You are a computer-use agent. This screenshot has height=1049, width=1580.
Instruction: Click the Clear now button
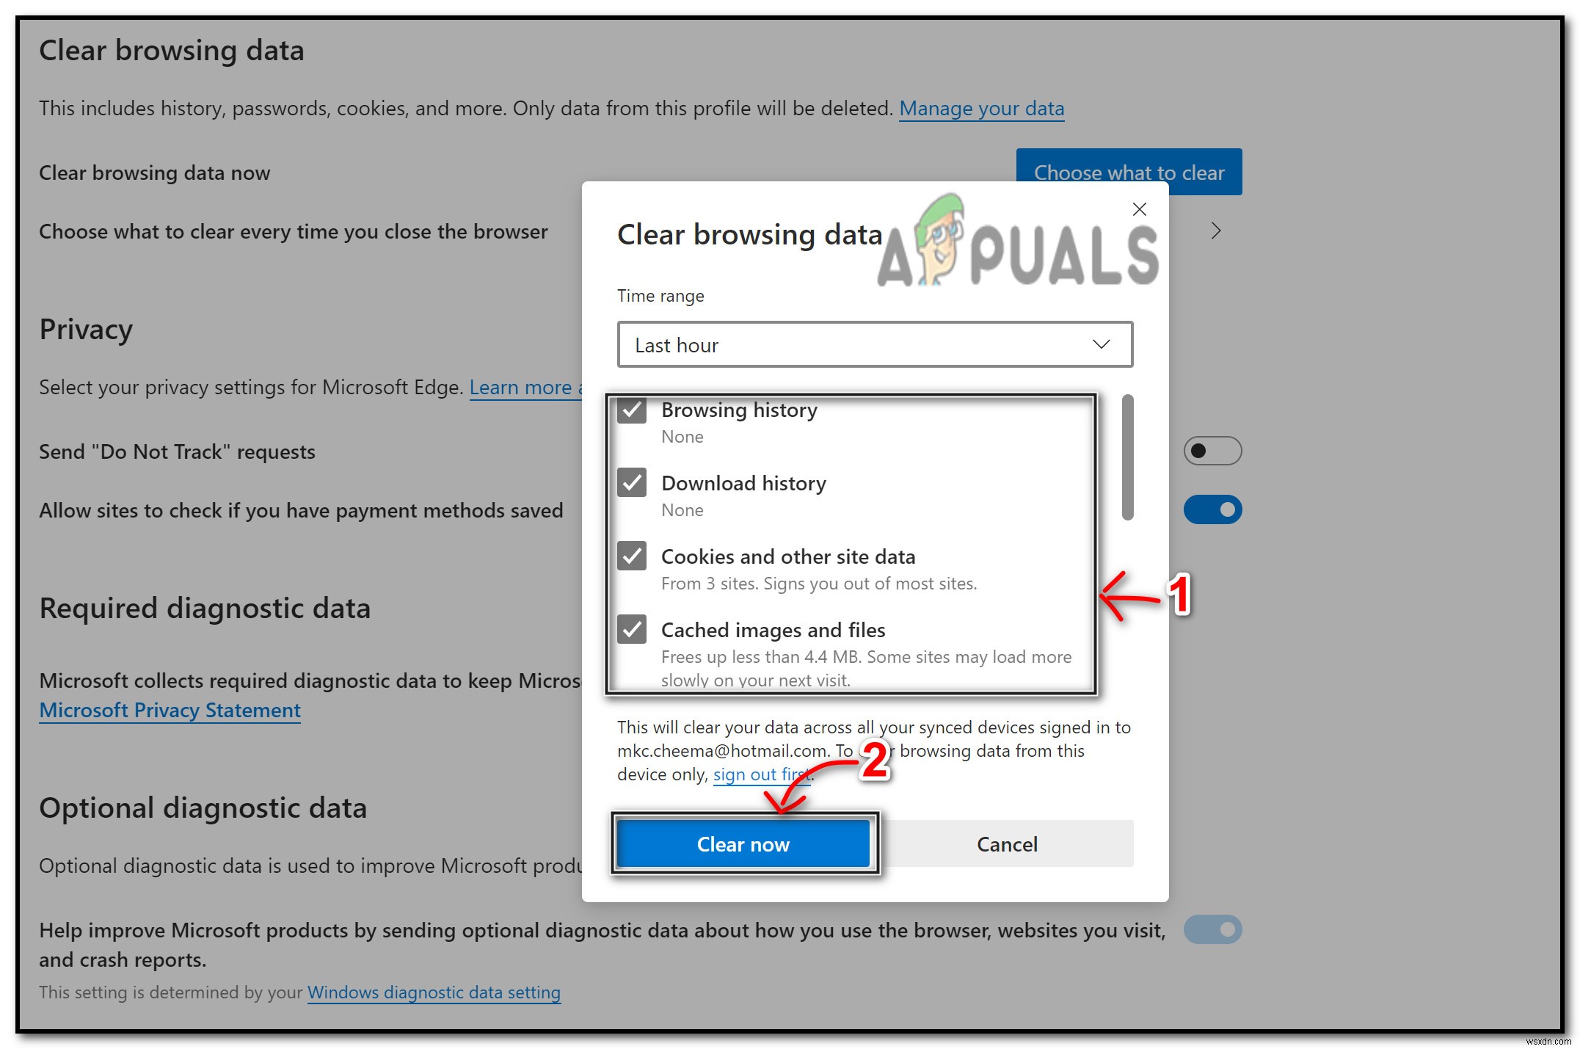tap(743, 843)
